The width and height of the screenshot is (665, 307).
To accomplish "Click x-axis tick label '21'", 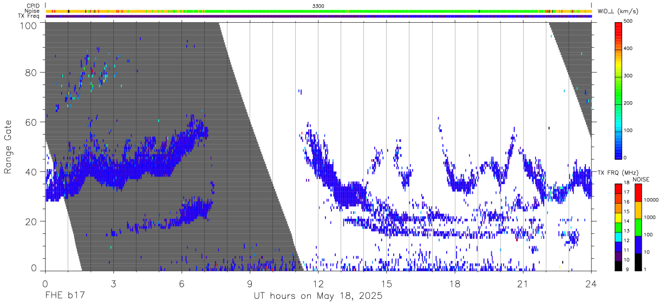I will (523, 284).
